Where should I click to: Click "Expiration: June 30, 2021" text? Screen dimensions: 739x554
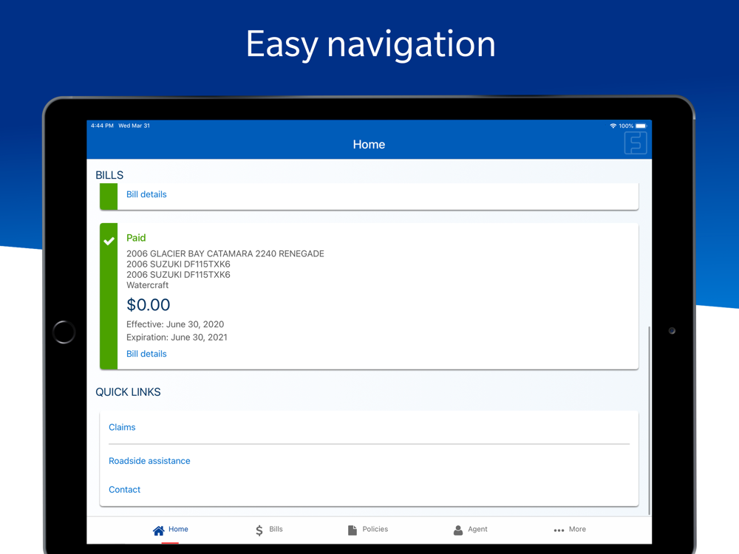tap(177, 338)
